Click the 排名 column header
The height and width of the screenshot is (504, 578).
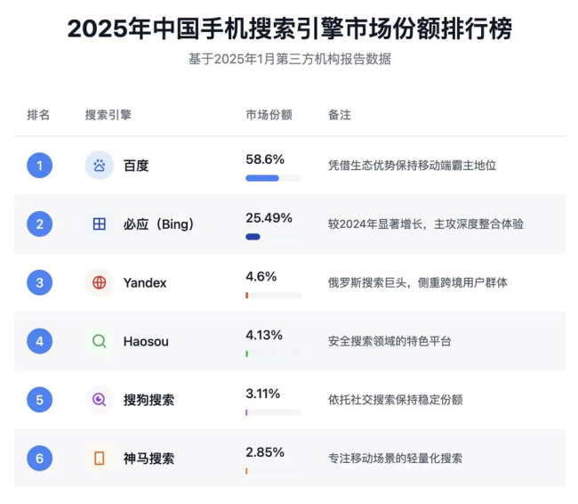pyautogui.click(x=38, y=115)
